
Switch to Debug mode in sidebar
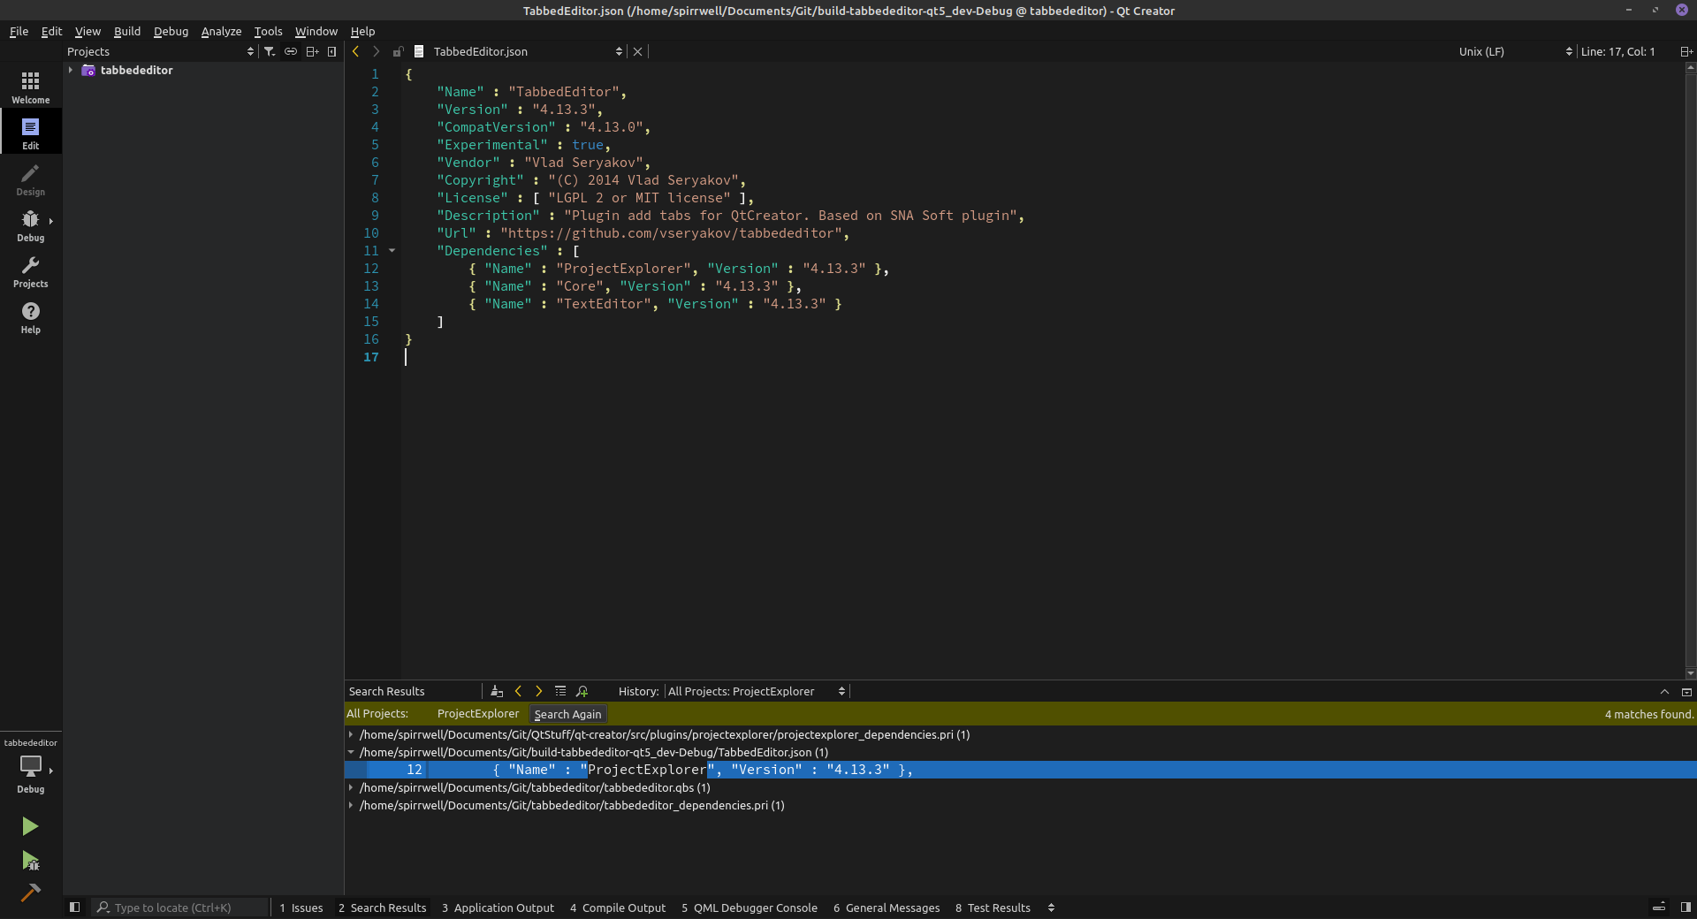30,225
